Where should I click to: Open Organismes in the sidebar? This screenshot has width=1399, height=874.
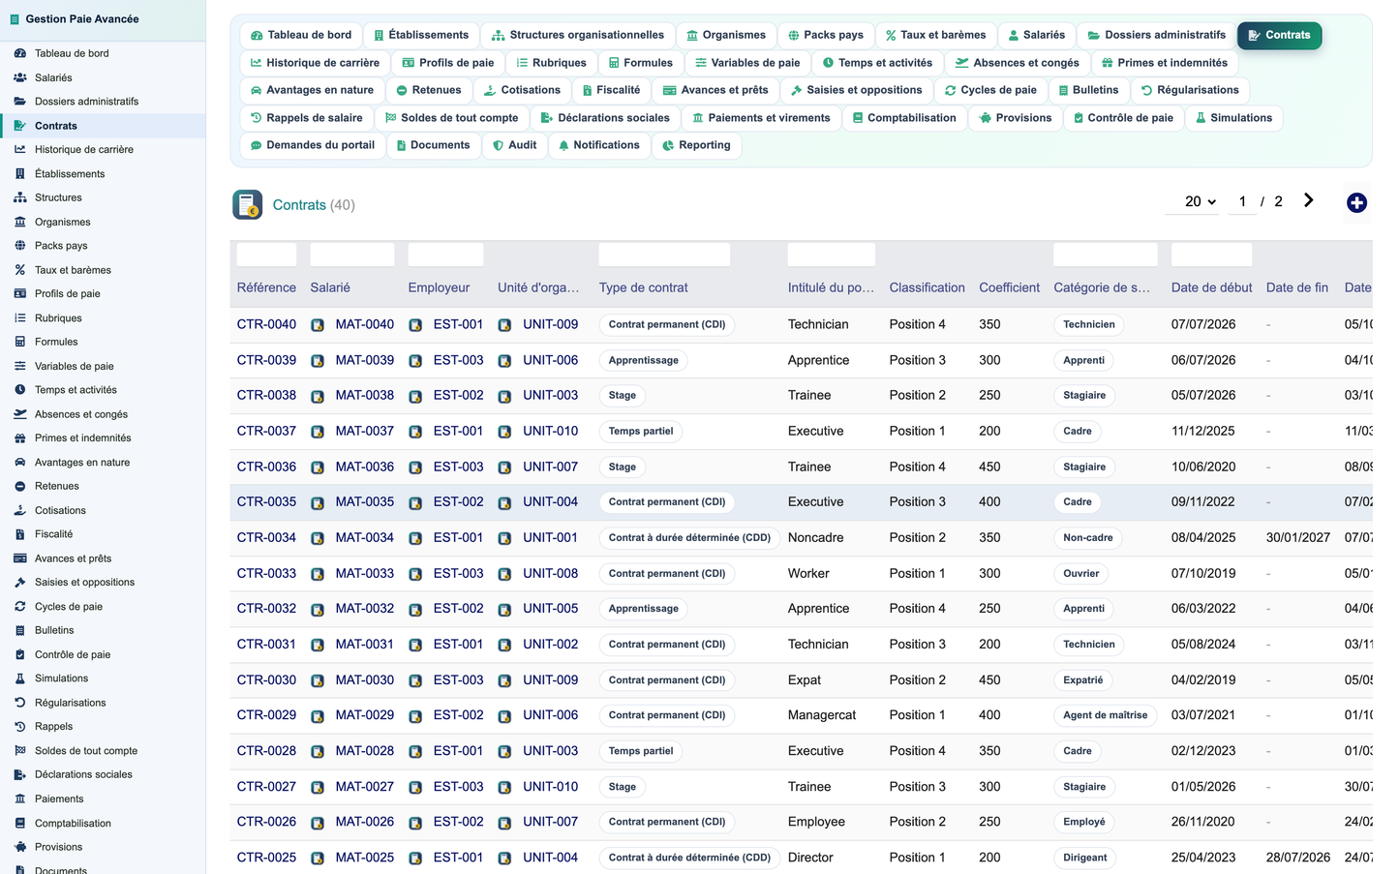[x=103, y=222]
